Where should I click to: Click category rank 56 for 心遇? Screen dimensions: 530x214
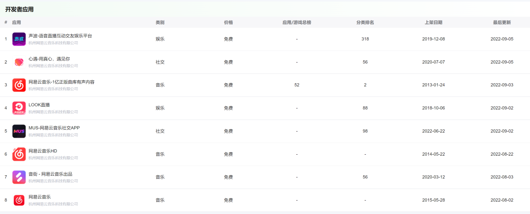pyautogui.click(x=365, y=62)
